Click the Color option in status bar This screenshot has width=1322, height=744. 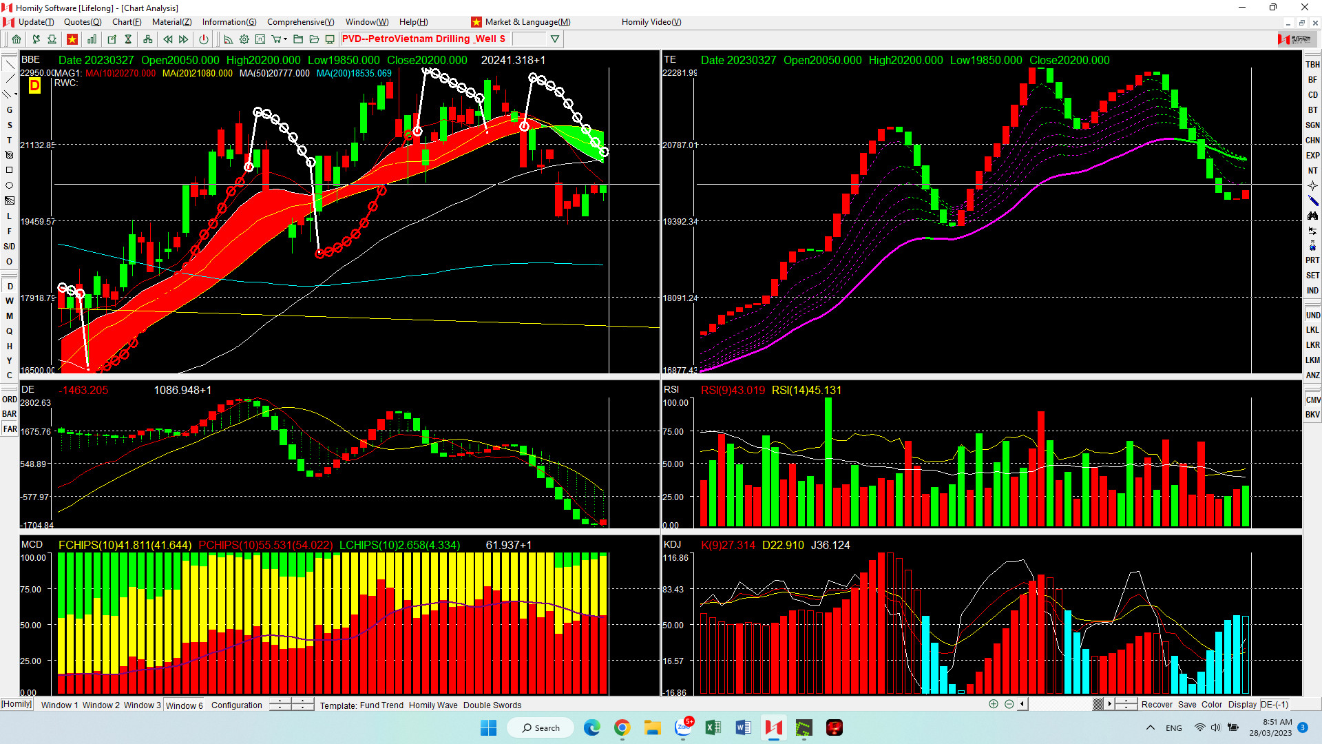point(1211,704)
